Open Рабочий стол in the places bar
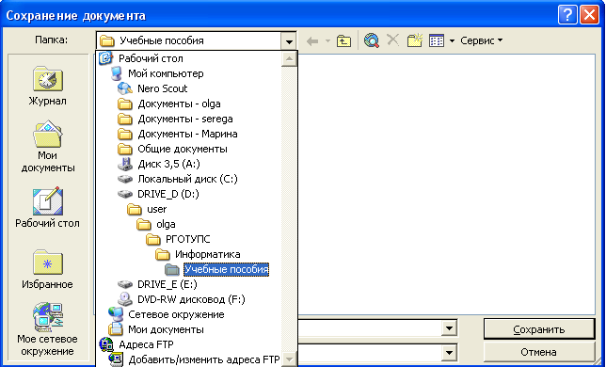This screenshot has height=367, width=606. click(47, 207)
